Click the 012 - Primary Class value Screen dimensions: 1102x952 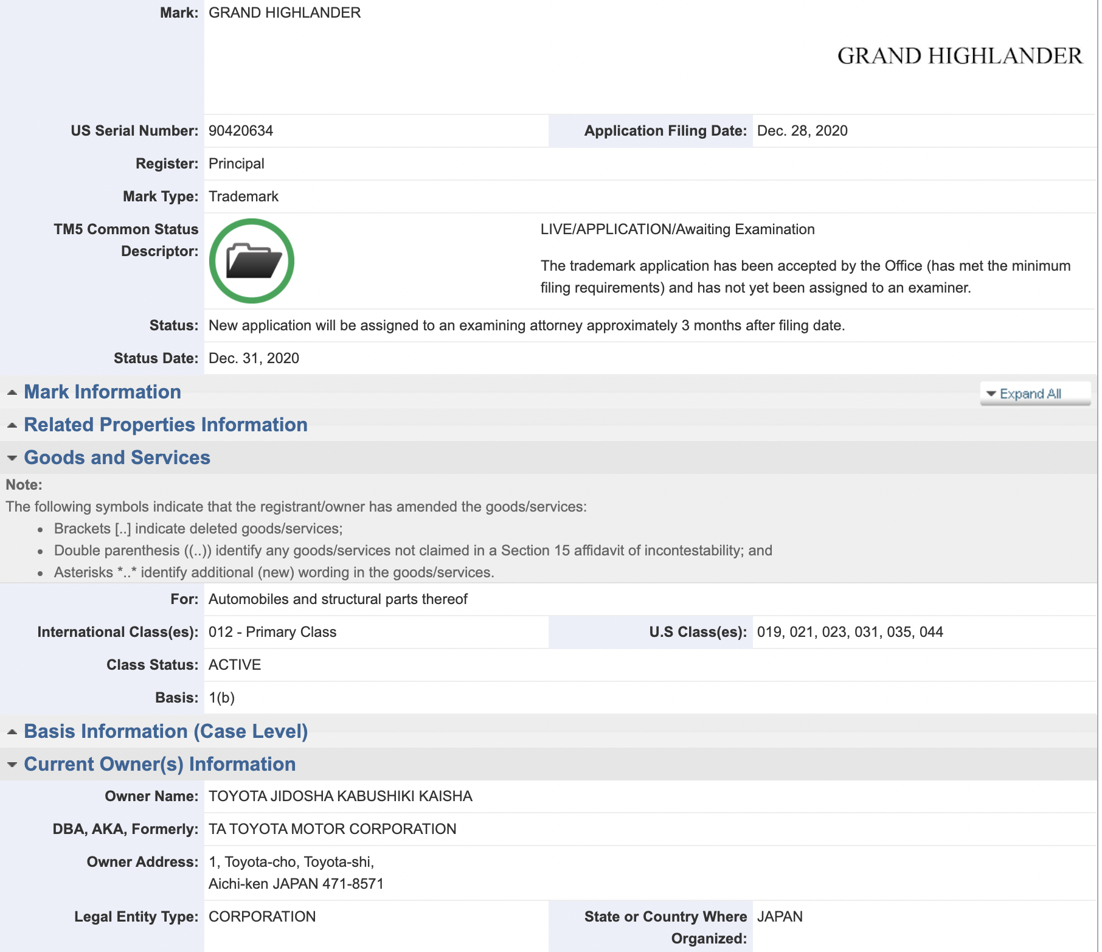click(272, 632)
